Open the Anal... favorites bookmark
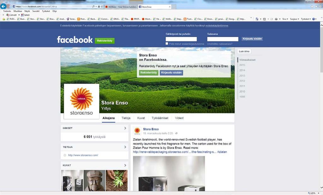The height and width of the screenshot is (195, 323). click(x=61, y=19)
